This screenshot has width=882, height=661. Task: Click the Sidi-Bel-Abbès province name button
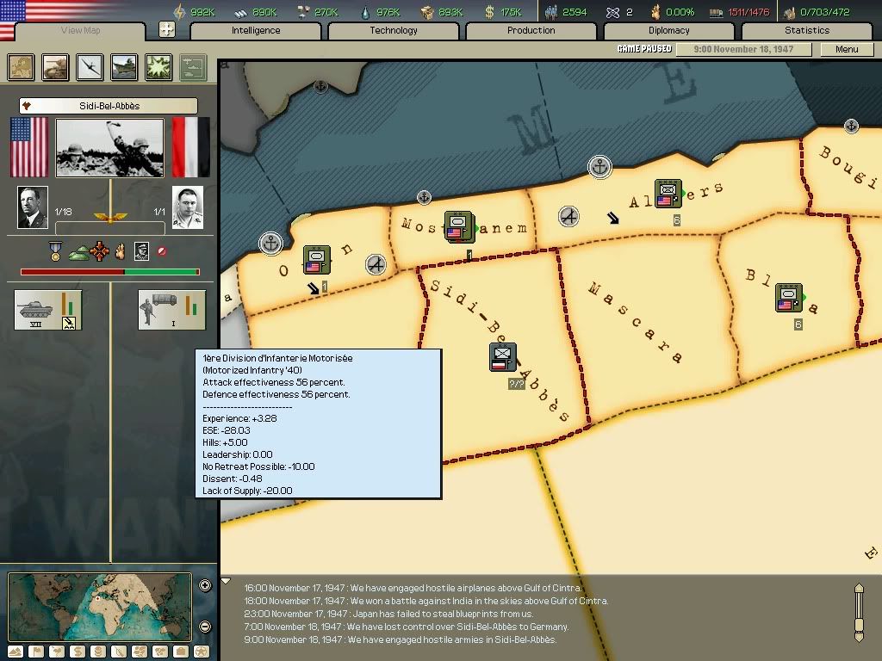(x=109, y=106)
